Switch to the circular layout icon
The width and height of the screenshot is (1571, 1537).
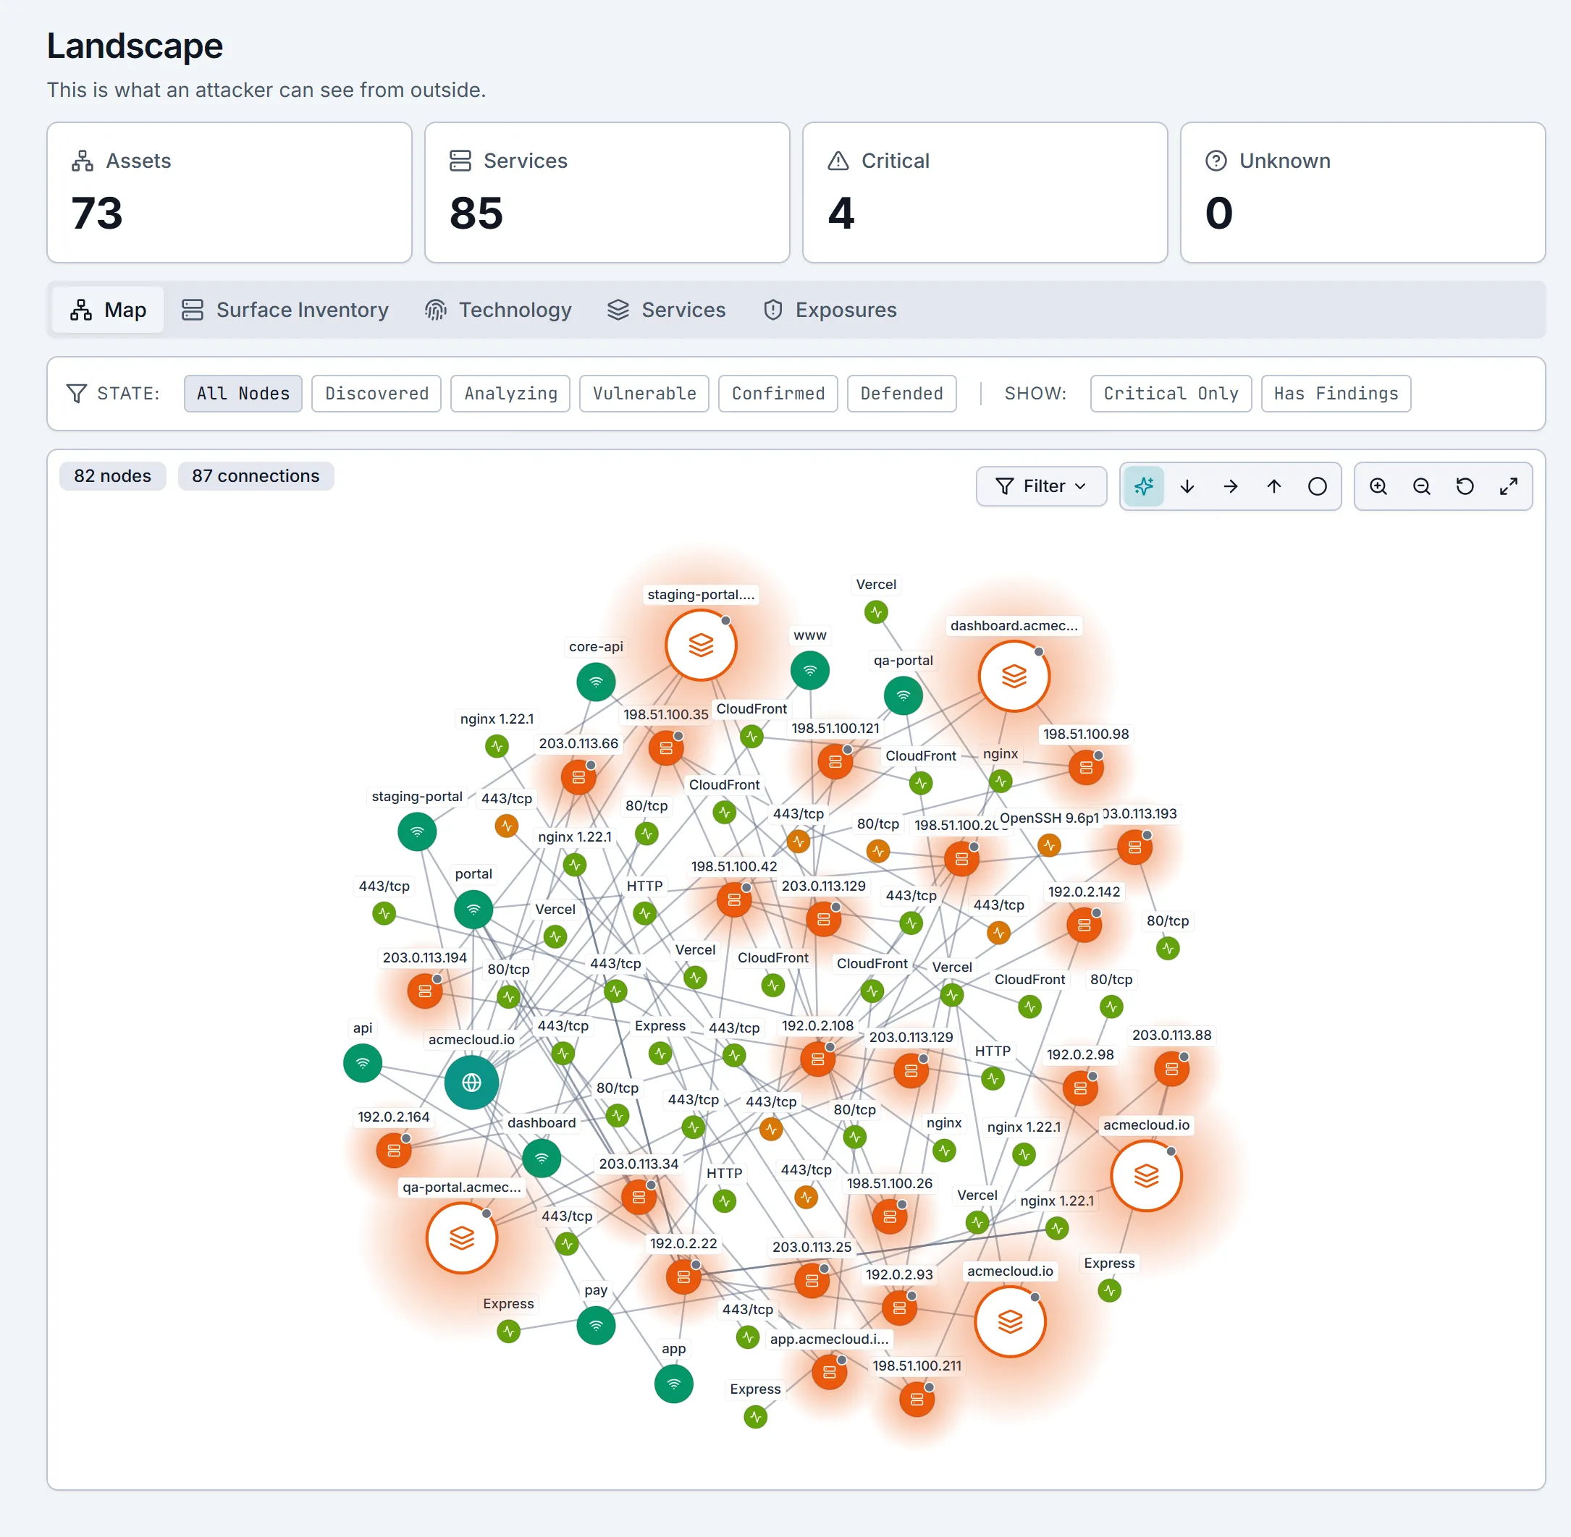click(1318, 486)
